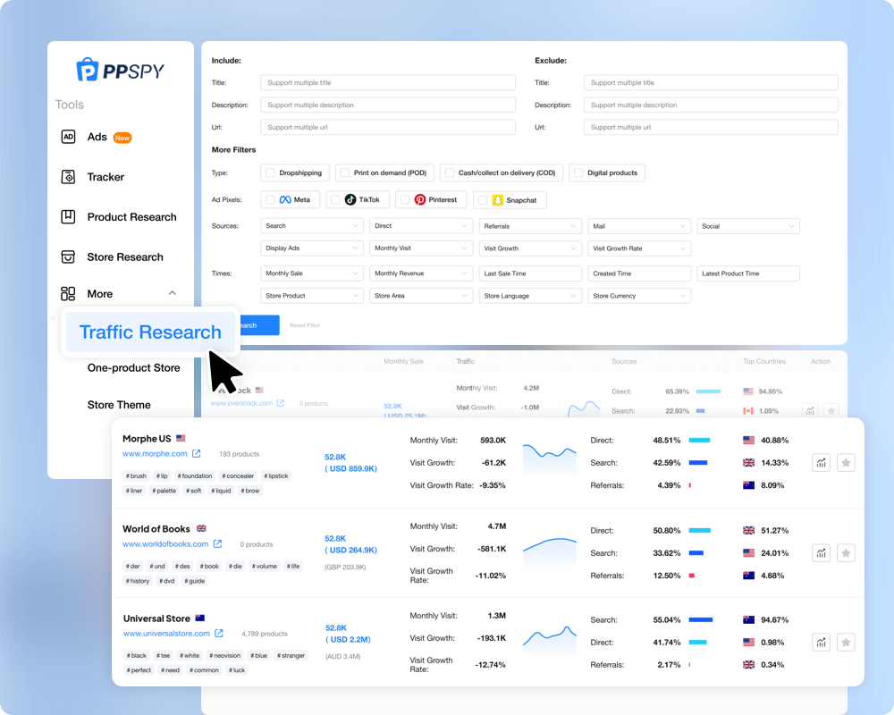
Task: Open morphe.com external link icon
Action: pos(196,453)
